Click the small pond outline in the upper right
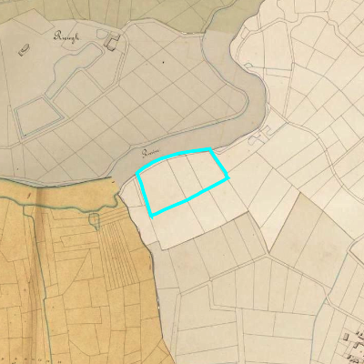This screenshot has width=364, height=364. pyautogui.click(x=248, y=66)
